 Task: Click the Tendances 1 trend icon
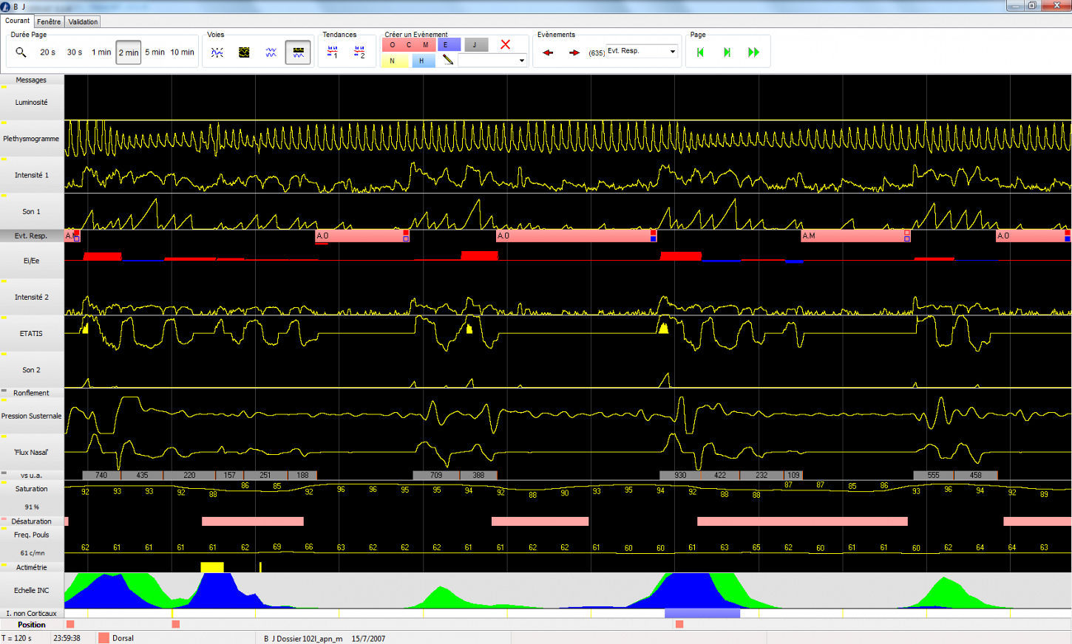[332, 52]
